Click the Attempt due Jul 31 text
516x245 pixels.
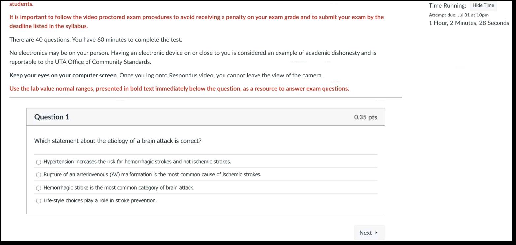coord(459,15)
